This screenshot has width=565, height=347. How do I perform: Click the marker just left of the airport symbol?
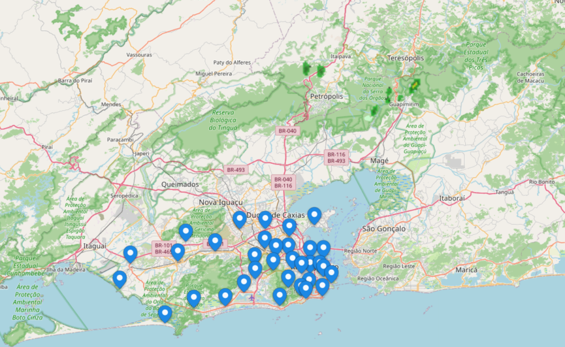click(225, 297)
